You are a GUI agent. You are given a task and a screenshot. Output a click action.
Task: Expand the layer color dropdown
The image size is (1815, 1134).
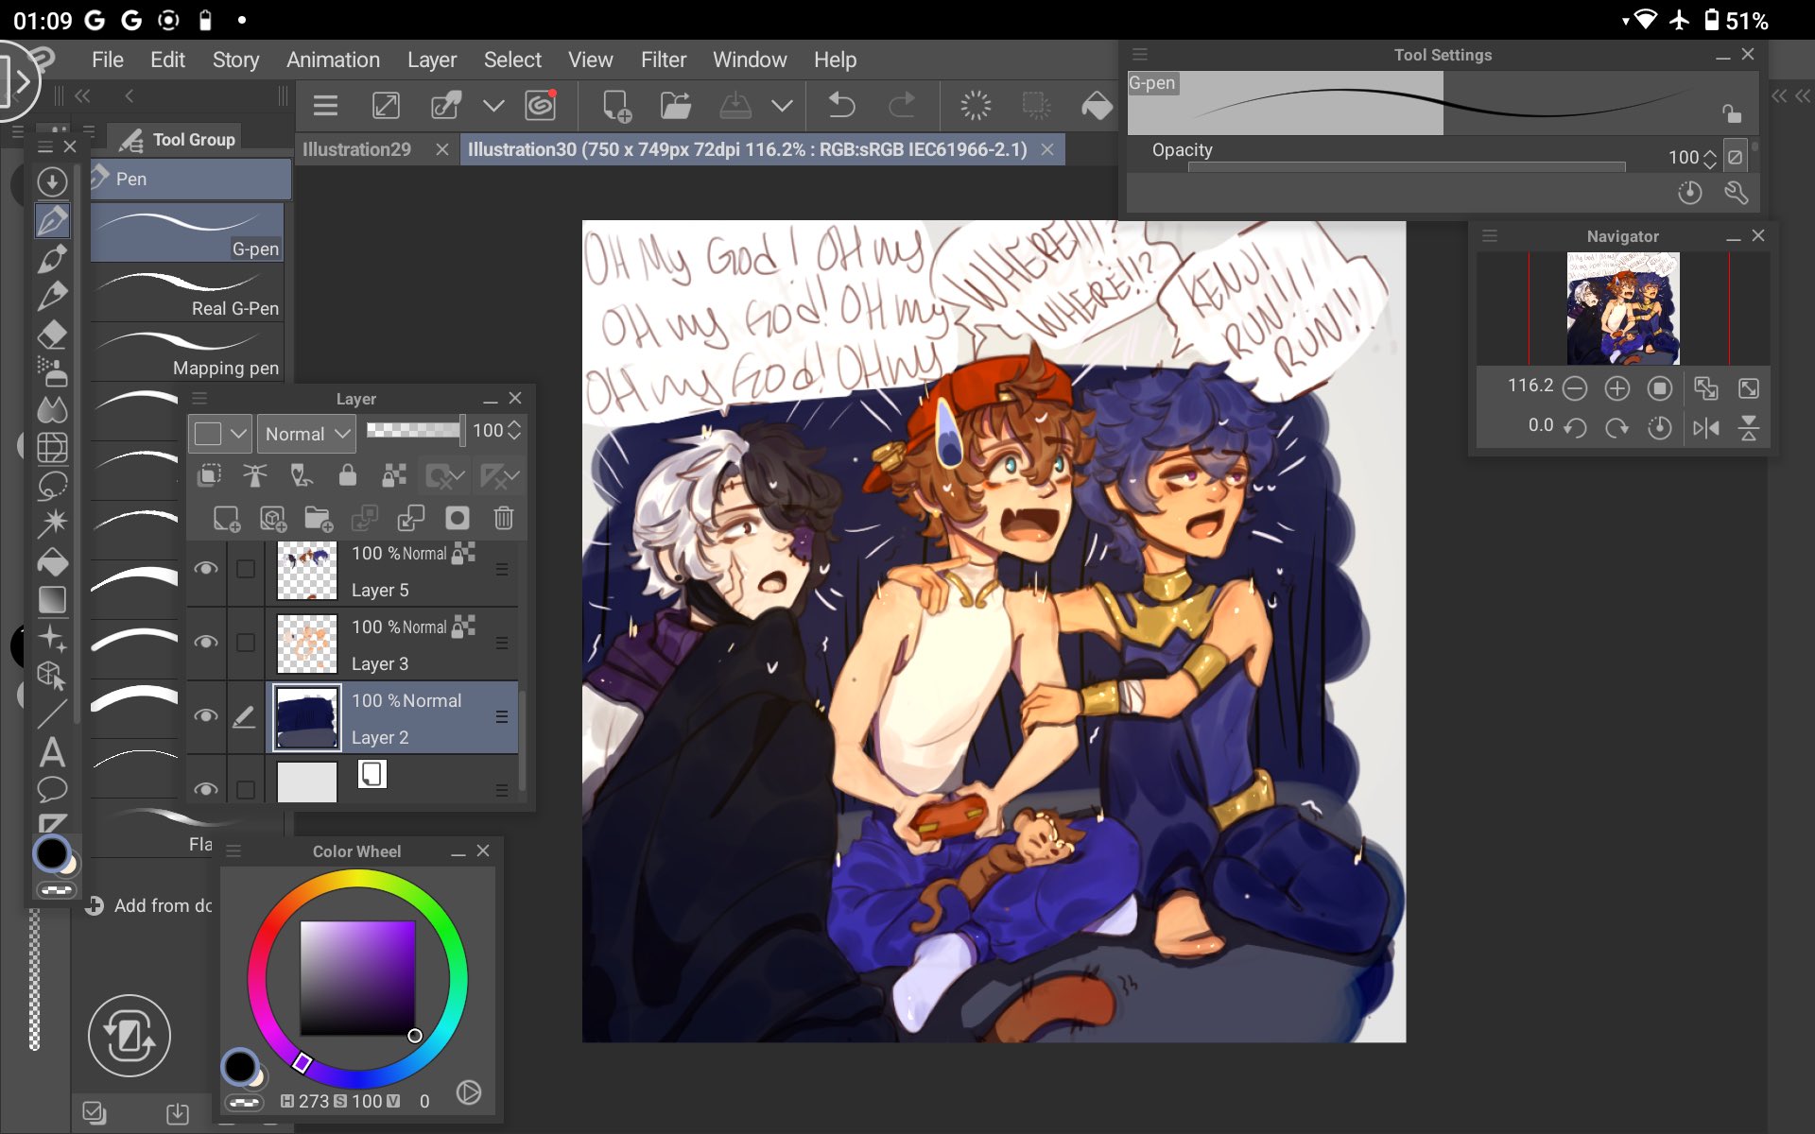(239, 434)
